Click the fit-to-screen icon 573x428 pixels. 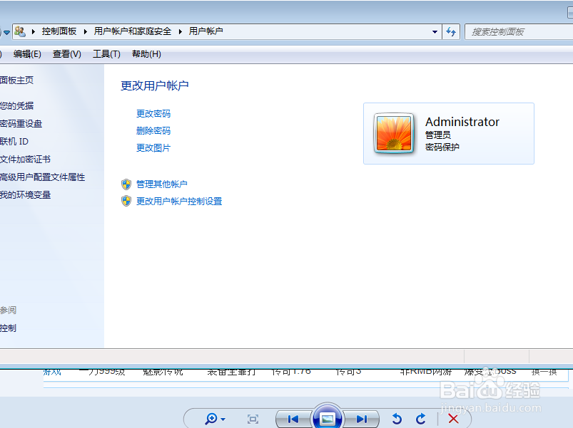coord(253,419)
